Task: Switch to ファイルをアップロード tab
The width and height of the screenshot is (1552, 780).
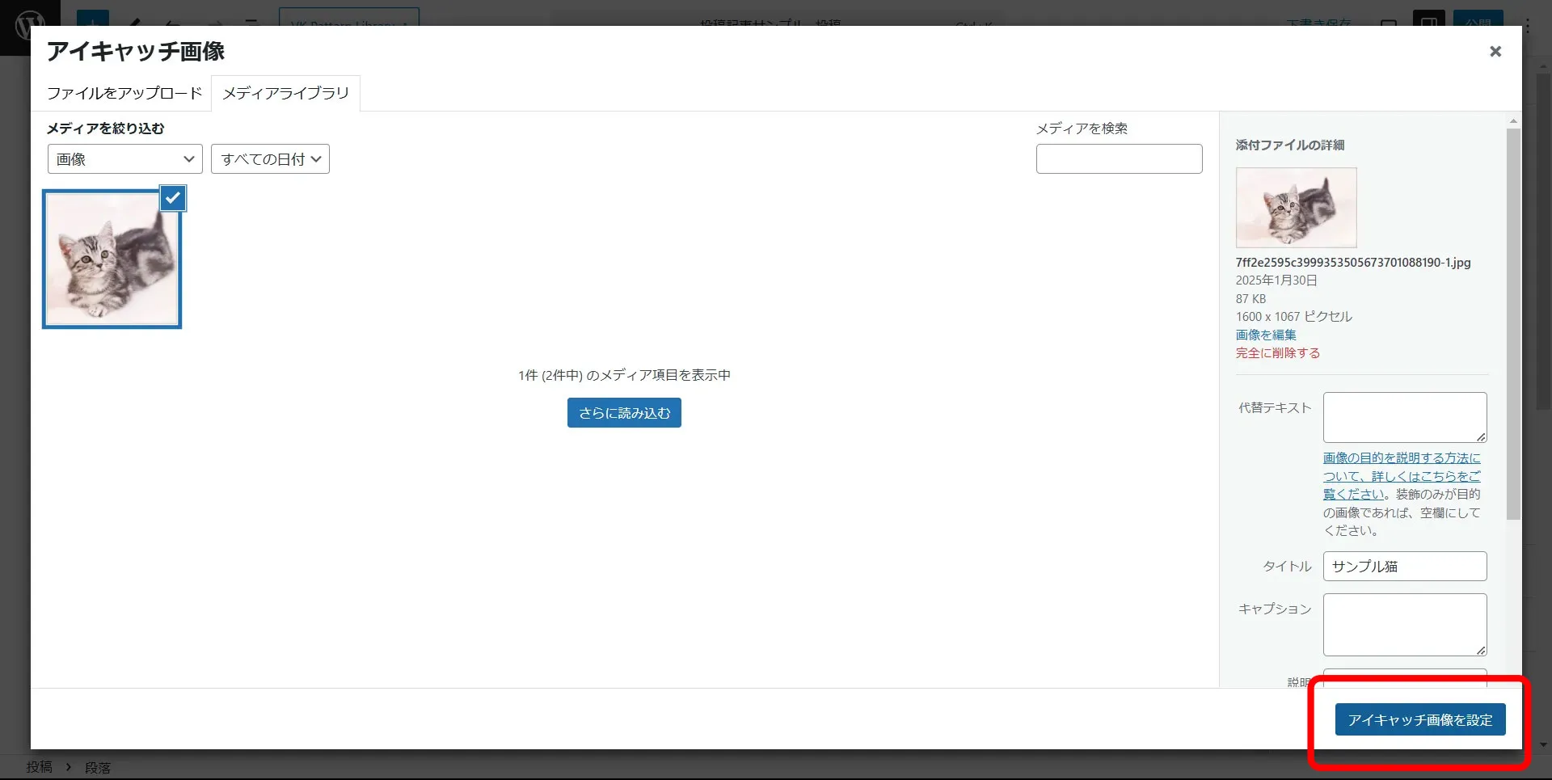Action: pos(124,94)
